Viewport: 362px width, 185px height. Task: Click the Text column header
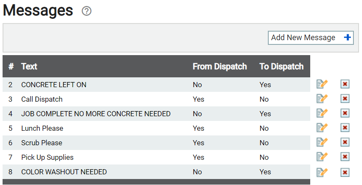pyautogui.click(x=29, y=66)
